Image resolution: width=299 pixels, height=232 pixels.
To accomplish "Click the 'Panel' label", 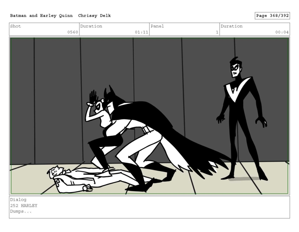I will 157,26.
